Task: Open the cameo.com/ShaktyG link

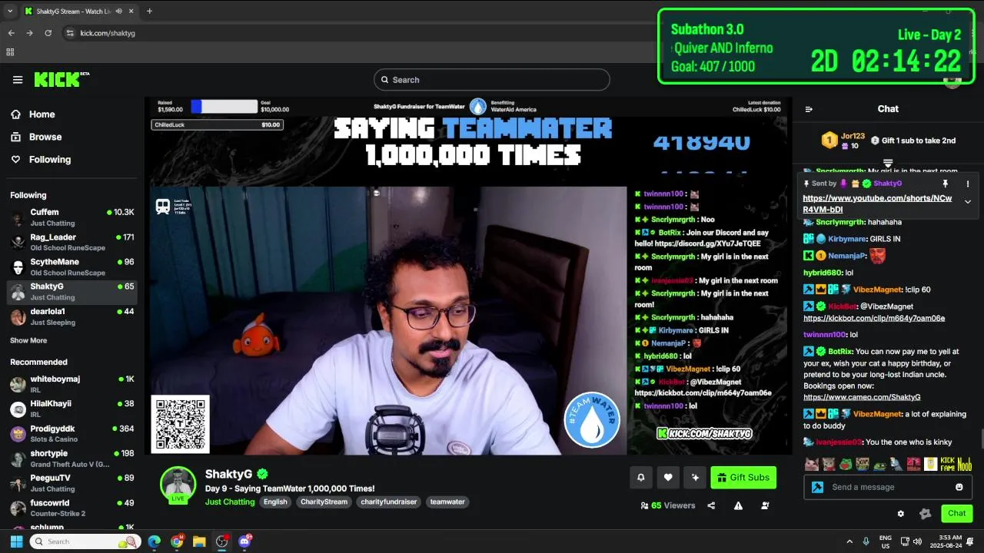Action: (x=862, y=397)
